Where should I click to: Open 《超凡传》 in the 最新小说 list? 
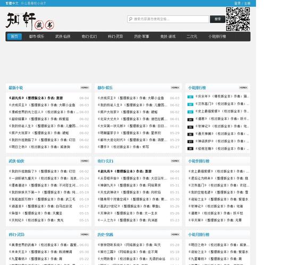36,98
